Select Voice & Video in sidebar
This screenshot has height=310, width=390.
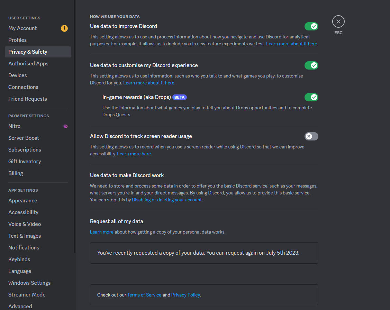click(25, 224)
